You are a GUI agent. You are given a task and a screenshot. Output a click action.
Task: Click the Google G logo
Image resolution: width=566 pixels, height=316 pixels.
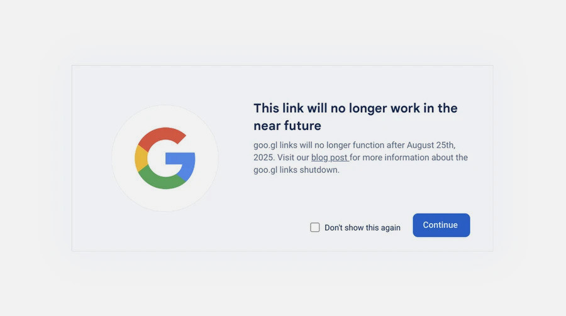click(x=165, y=158)
